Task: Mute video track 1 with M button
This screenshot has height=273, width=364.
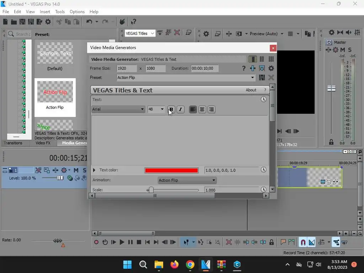Action: 76,170
